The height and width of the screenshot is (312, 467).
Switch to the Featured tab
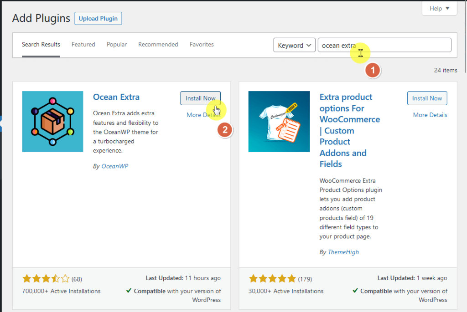[x=83, y=45]
